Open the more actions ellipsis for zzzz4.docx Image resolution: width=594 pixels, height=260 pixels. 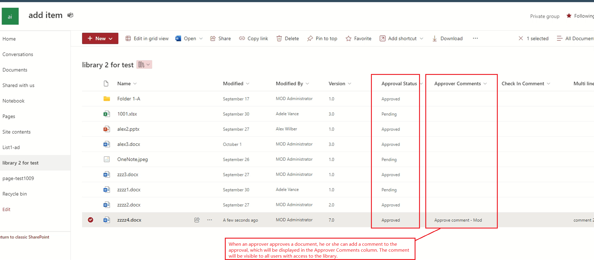(210, 220)
